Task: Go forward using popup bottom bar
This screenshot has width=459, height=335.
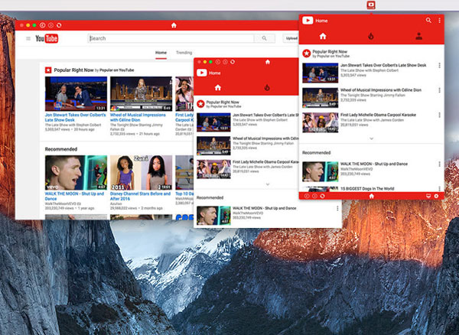Action: [314, 196]
